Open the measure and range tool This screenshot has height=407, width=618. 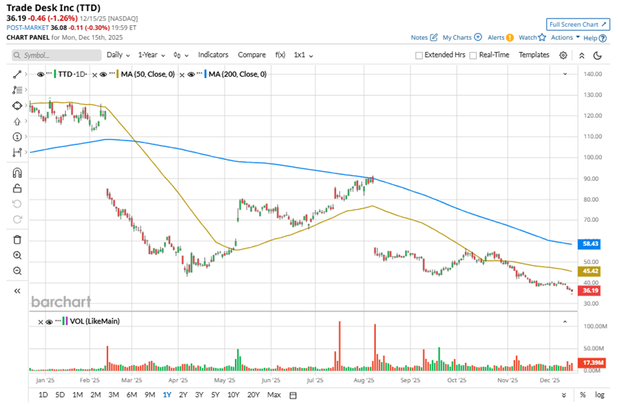click(17, 153)
